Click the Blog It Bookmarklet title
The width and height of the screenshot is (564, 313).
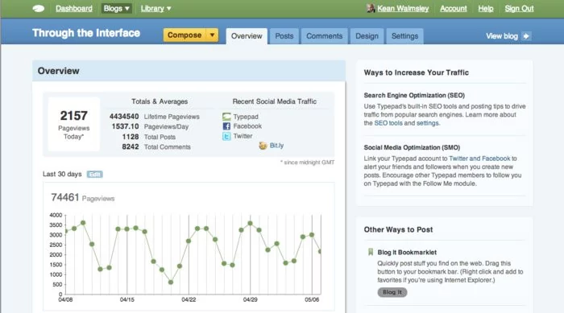point(407,253)
